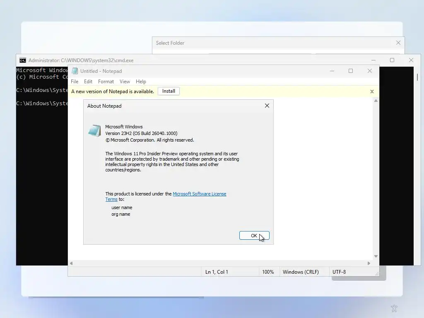Open the Notepad File menu
Image resolution: width=424 pixels, height=318 pixels.
[75, 82]
